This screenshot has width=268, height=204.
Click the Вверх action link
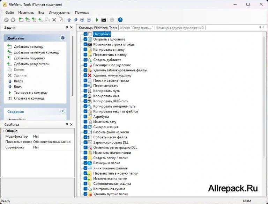[x=18, y=81]
